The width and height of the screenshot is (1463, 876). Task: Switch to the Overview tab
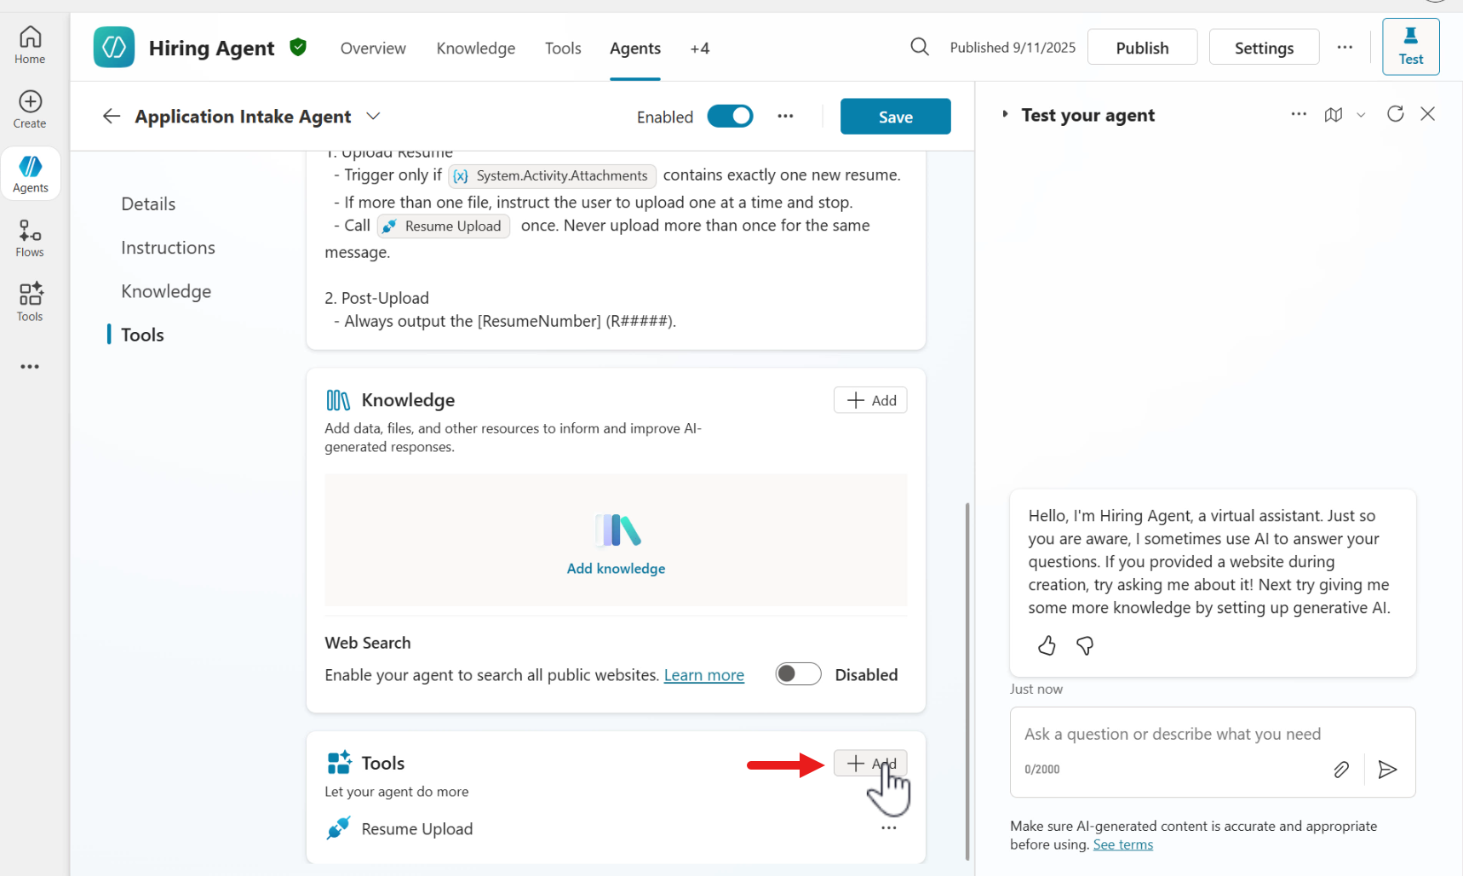tap(373, 49)
